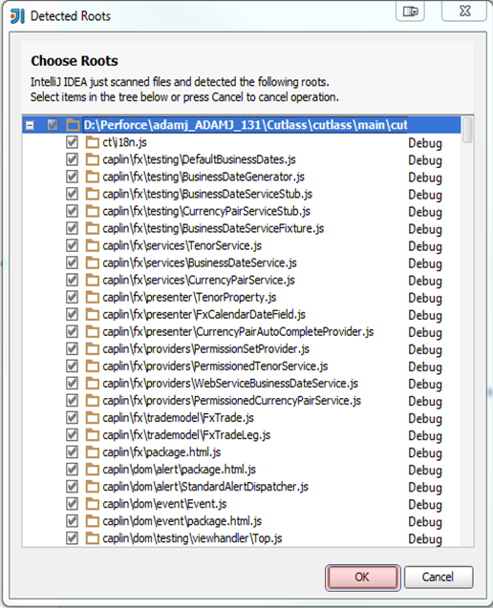Screen dimensions: 493x608
Task: Uncheck the CurrencyPairAutoCompleteProvider.js checkbox
Action: pos(72,331)
